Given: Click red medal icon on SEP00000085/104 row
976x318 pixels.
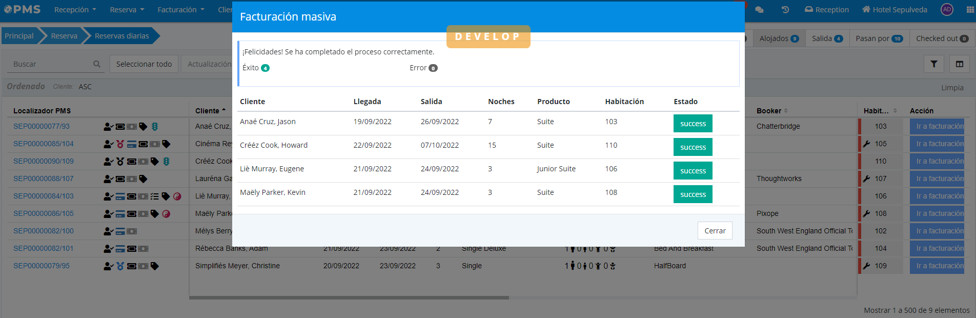Looking at the screenshot, I should click(120, 144).
